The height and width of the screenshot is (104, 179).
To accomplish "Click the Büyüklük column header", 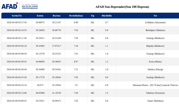I will pos(107,16).
